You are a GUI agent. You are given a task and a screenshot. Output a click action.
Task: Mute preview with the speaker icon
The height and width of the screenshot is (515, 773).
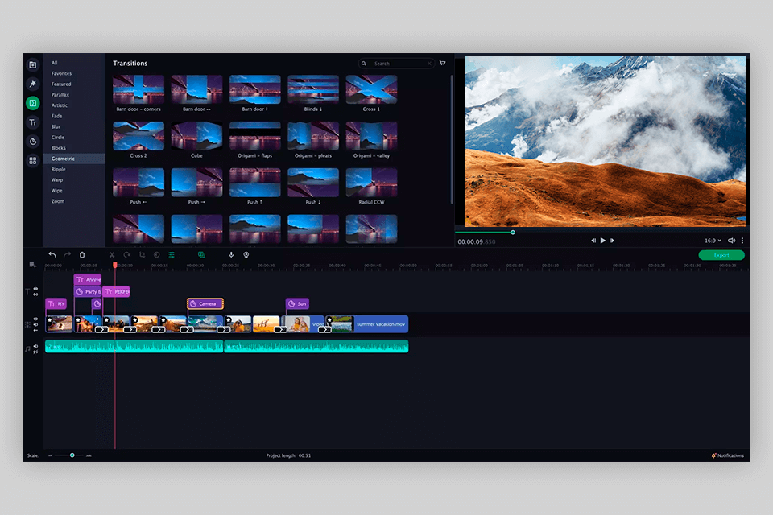[732, 241]
